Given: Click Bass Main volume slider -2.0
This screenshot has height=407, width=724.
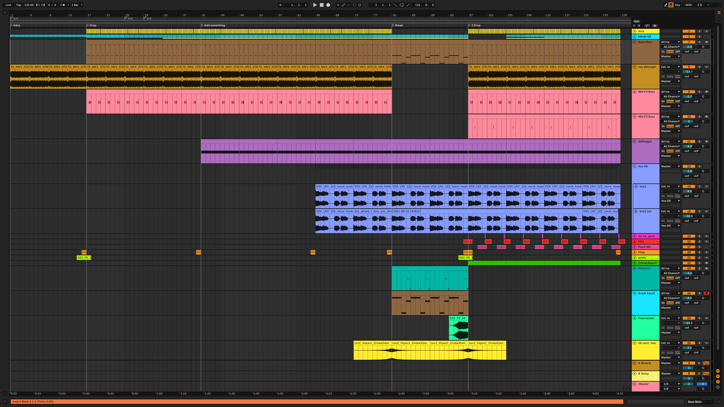Looking at the screenshot, I should coord(689,47).
